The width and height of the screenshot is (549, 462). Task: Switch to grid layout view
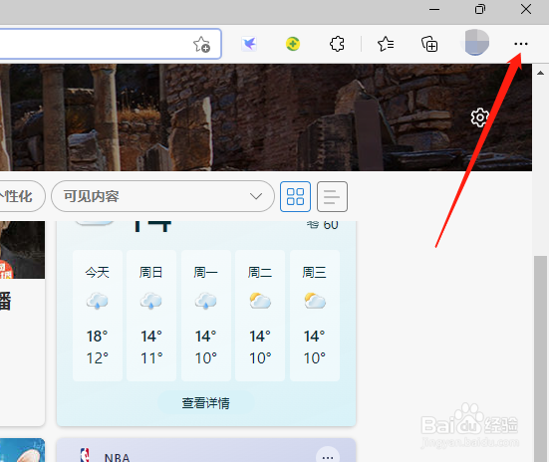295,196
